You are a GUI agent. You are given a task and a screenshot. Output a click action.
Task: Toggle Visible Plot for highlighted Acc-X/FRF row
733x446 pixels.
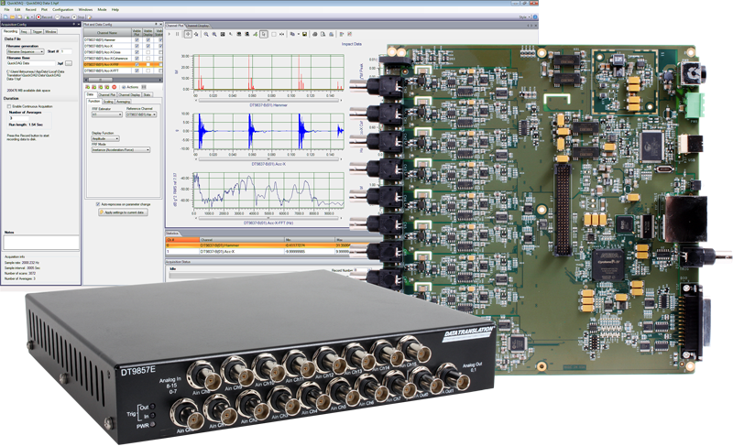point(137,64)
